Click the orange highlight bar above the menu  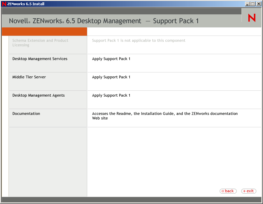(44, 32)
